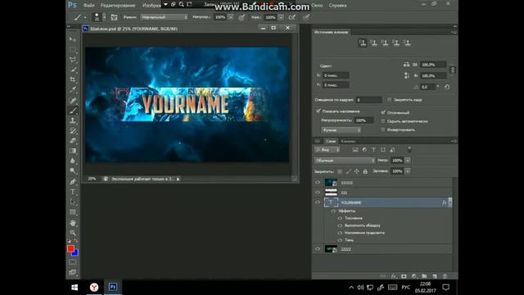Open layer opacity slider arrow
Viewport: 524px width, 295px height.
[x=408, y=161]
